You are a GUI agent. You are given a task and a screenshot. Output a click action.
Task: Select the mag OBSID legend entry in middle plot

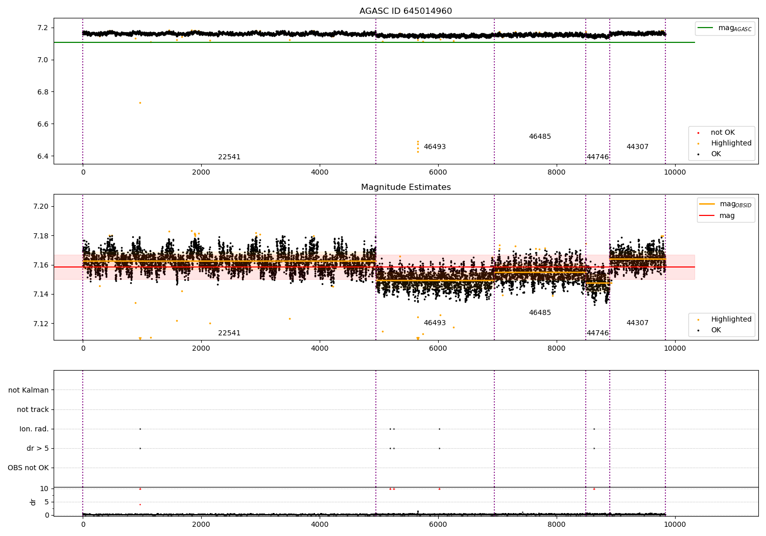[x=726, y=204]
